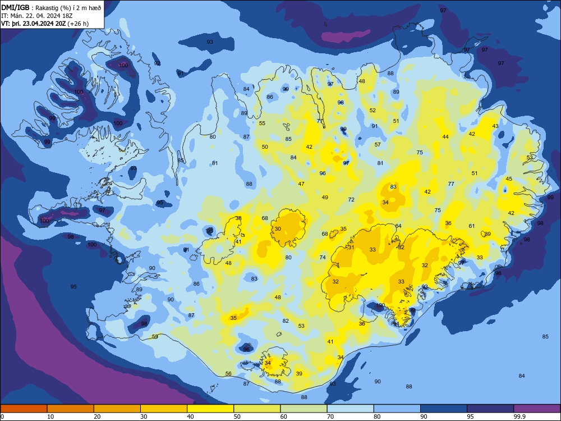This screenshot has height=421, width=561.
Task: Click the line 'IT: Mán. 22. 04. 2024 18Z'
Action: coord(37,16)
